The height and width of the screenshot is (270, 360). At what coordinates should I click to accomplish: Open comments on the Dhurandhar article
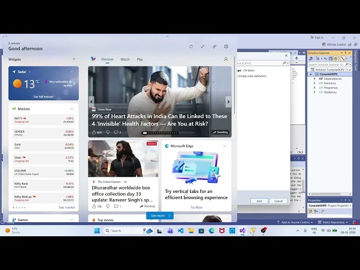(x=116, y=206)
